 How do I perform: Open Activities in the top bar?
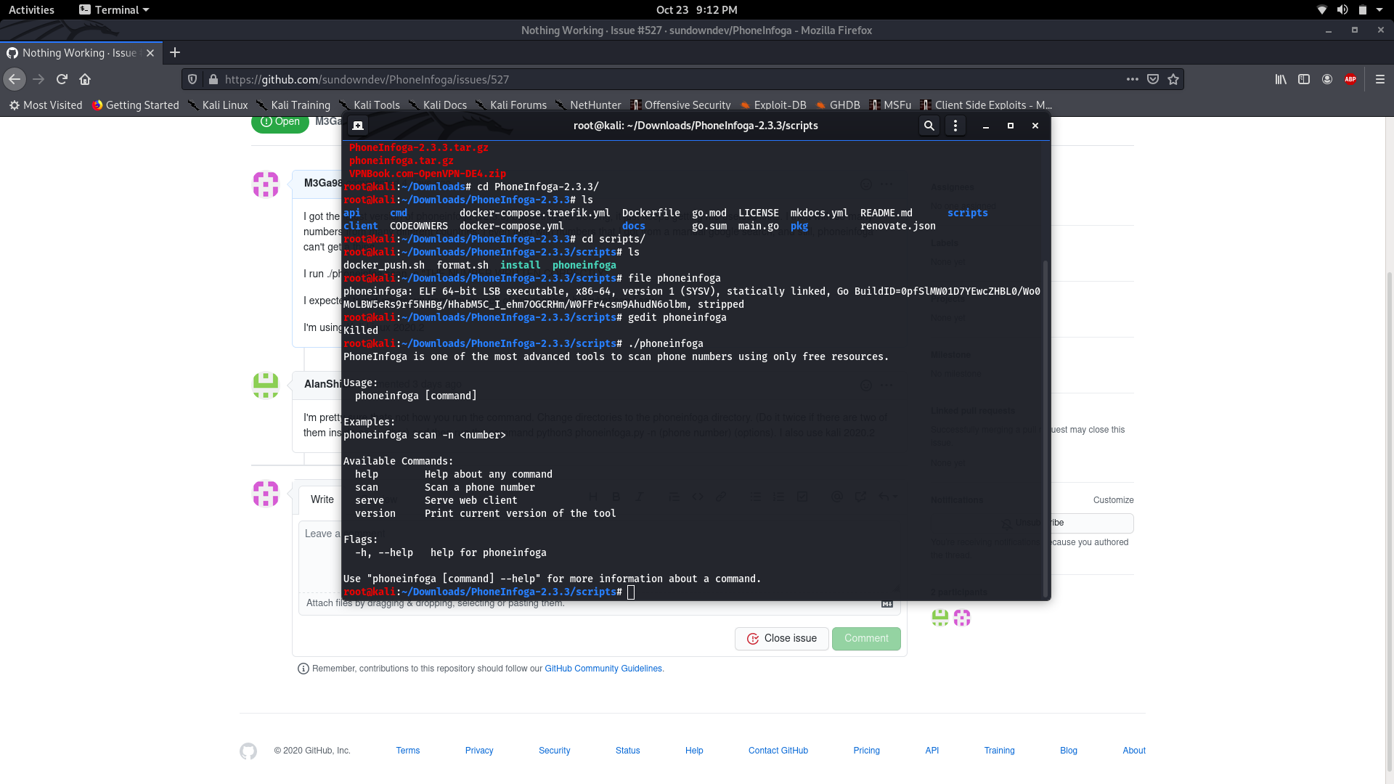31,9
